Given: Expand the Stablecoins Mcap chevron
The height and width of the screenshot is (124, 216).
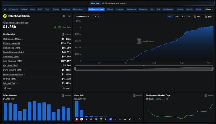Looking at the screenshot, I should point(23,39).
